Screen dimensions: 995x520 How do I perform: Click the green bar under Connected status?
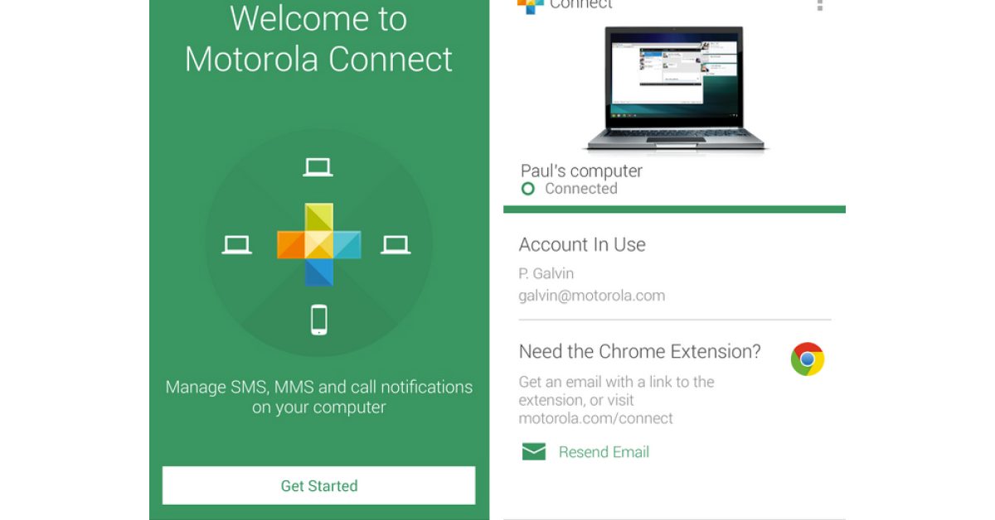tap(674, 209)
